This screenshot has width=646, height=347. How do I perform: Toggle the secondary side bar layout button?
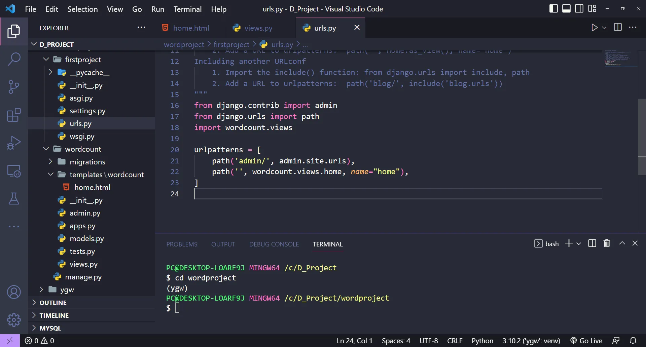click(579, 9)
